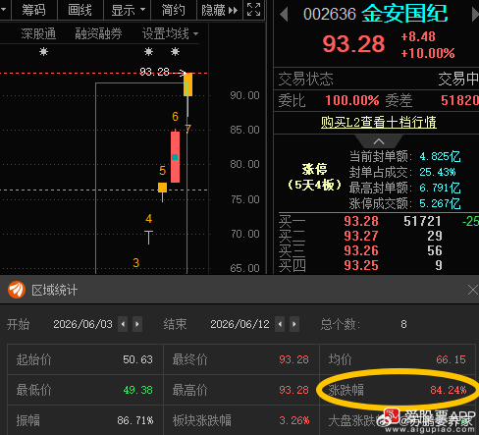Click the 当前封单额 value 4.825亿
The height and width of the screenshot is (435, 479).
pyautogui.click(x=440, y=156)
